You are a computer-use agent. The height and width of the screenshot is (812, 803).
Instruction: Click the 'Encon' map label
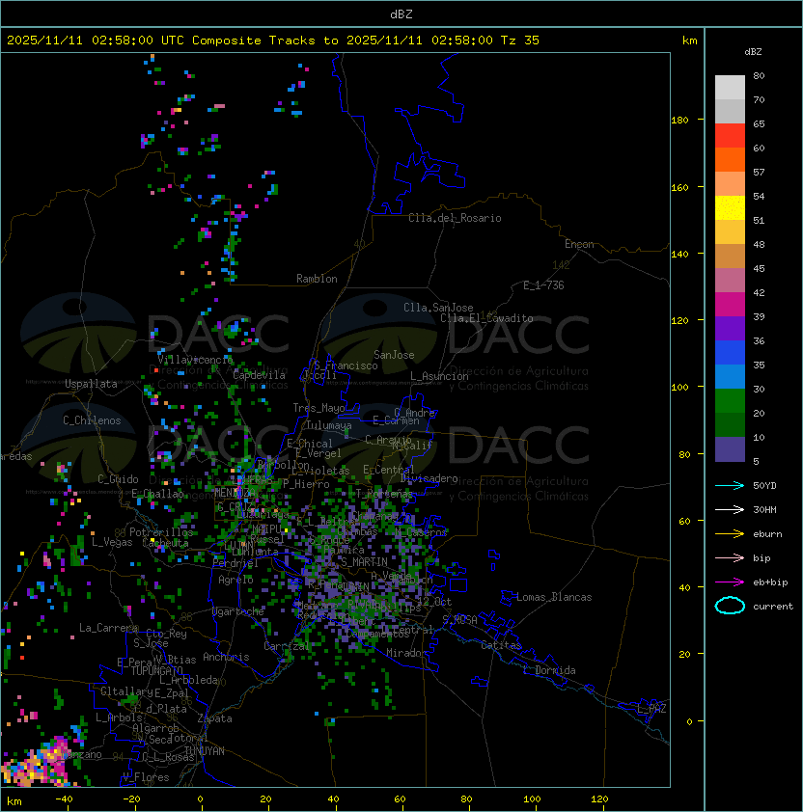[579, 244]
